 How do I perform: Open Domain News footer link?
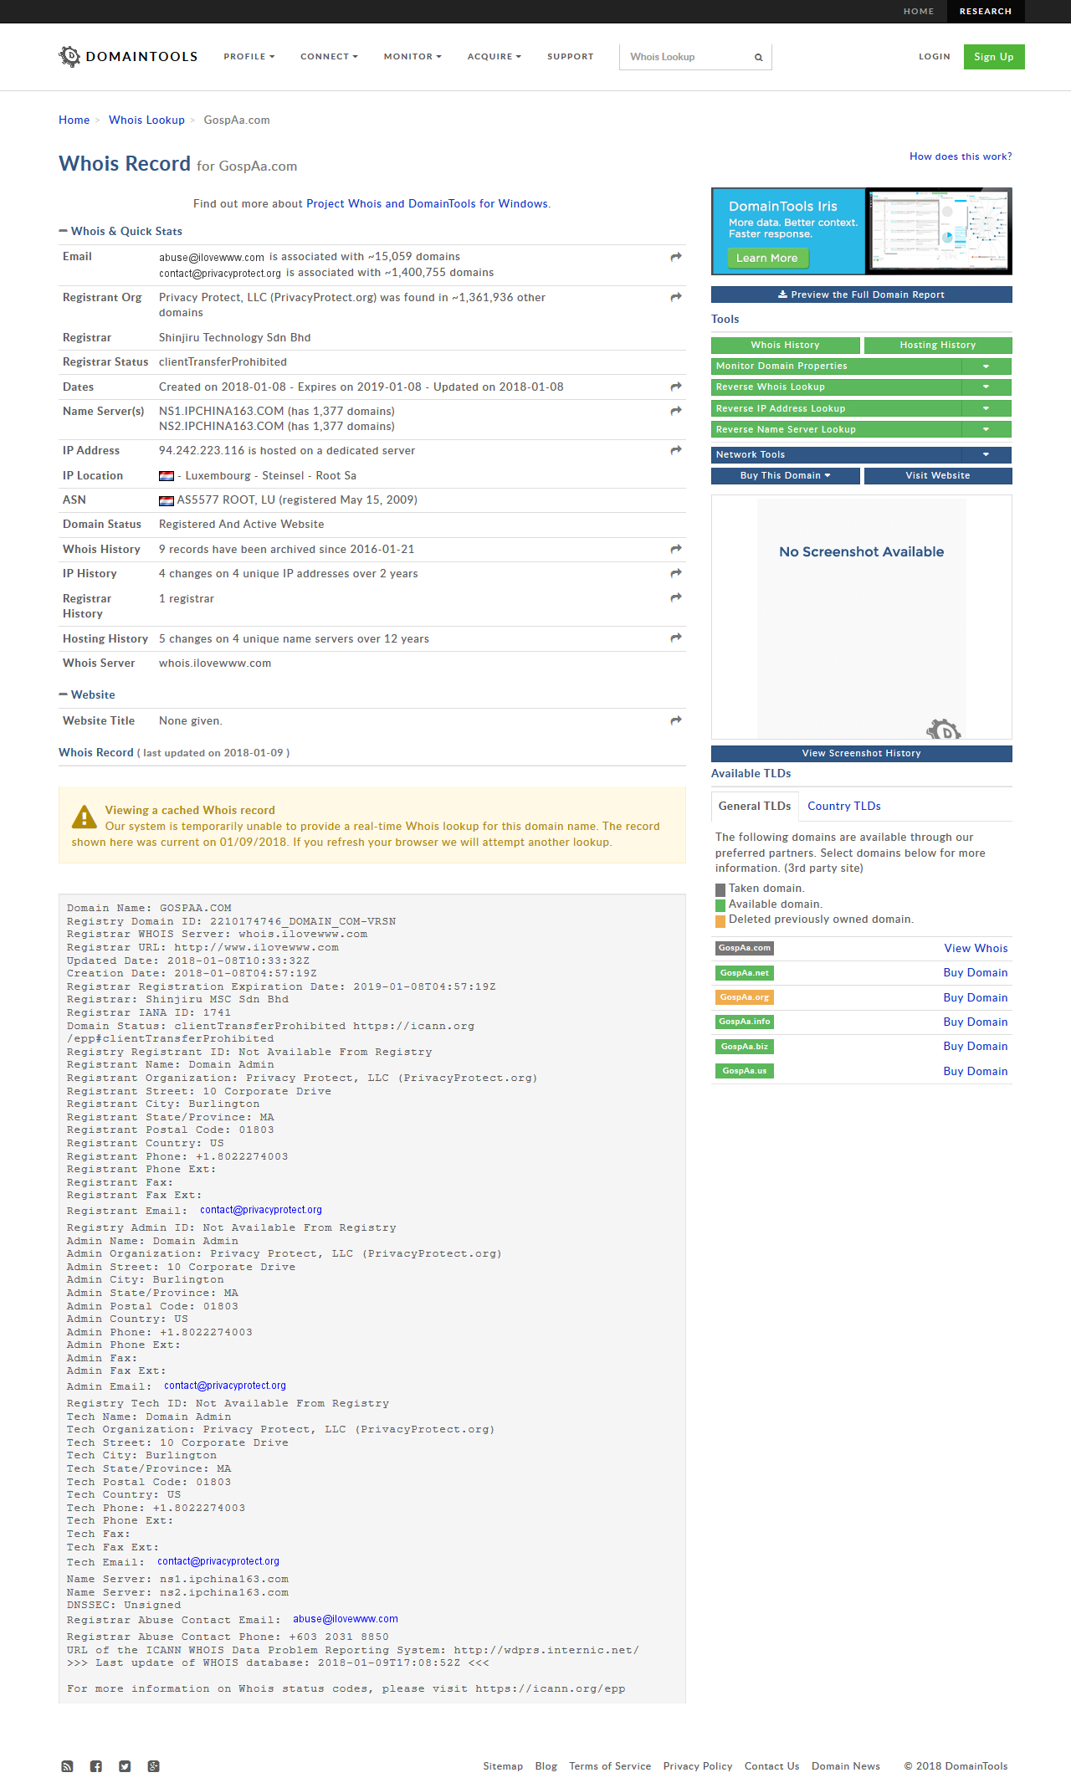(846, 1766)
